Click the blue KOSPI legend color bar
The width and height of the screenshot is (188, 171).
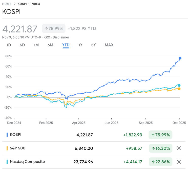pyautogui.click(x=7, y=135)
